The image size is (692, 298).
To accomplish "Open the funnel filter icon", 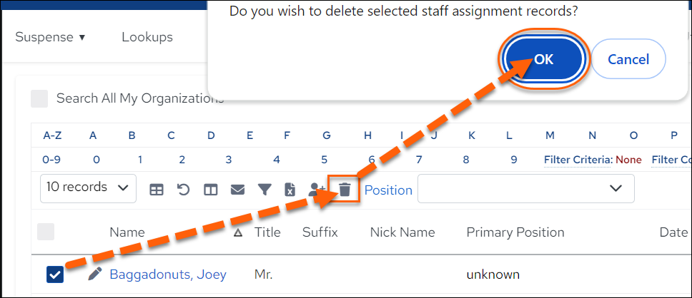I will (265, 190).
